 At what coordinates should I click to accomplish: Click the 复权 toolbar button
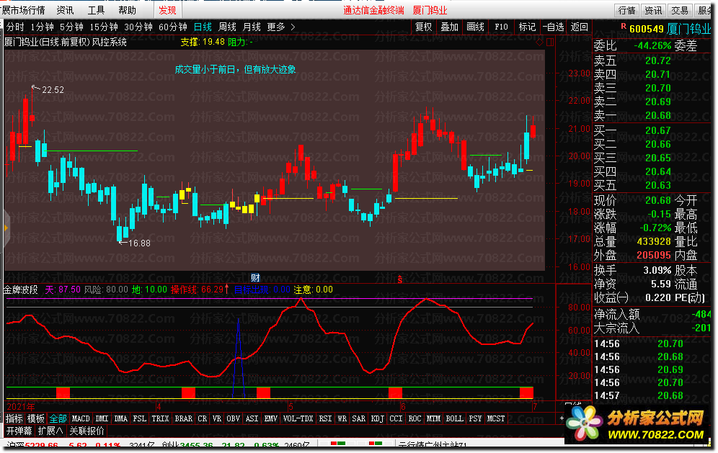[x=424, y=27]
